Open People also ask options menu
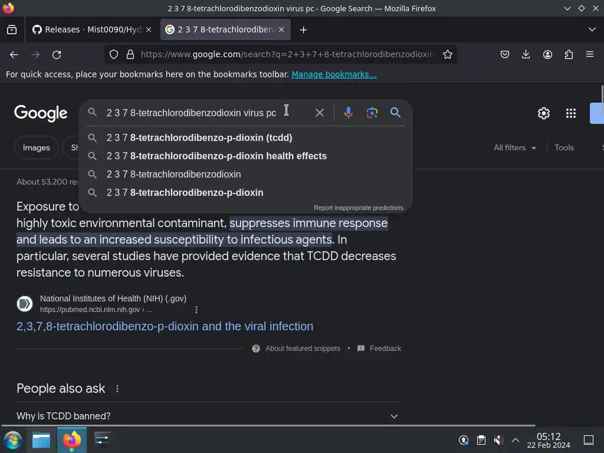 (x=117, y=389)
